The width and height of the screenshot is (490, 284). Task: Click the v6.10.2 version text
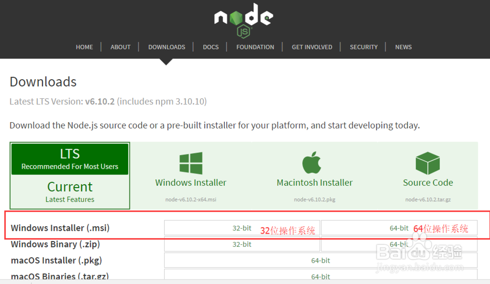coord(99,101)
